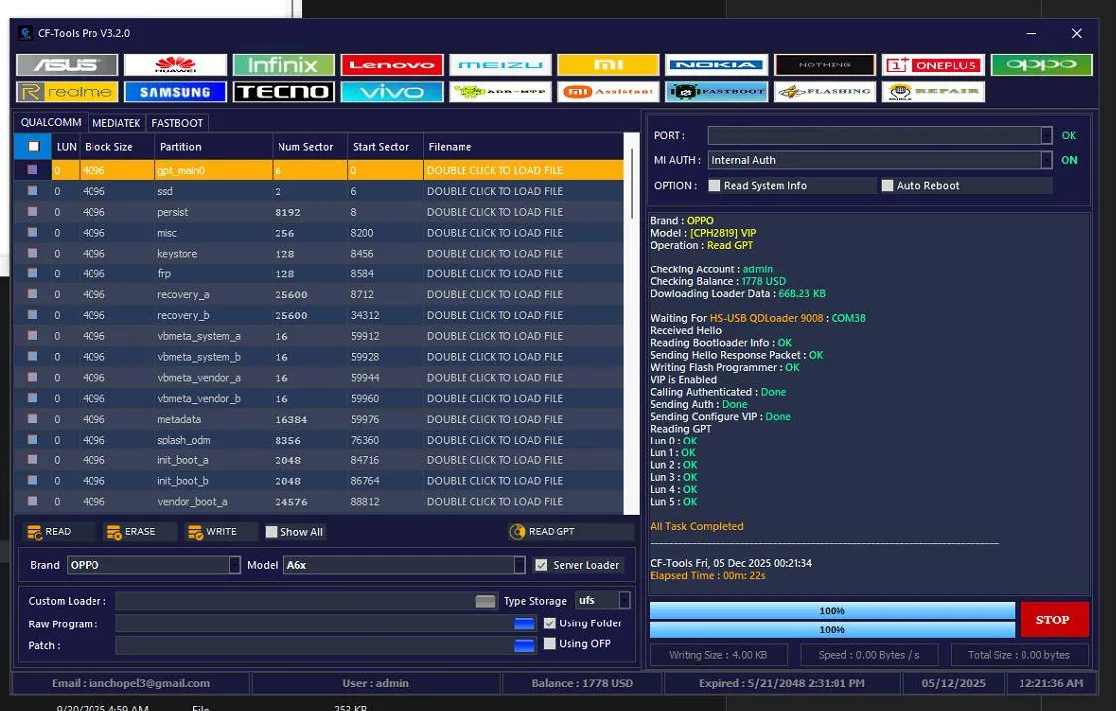This screenshot has width=1116, height=711.
Task: Select the OPPO brand logo
Action: click(x=1040, y=65)
